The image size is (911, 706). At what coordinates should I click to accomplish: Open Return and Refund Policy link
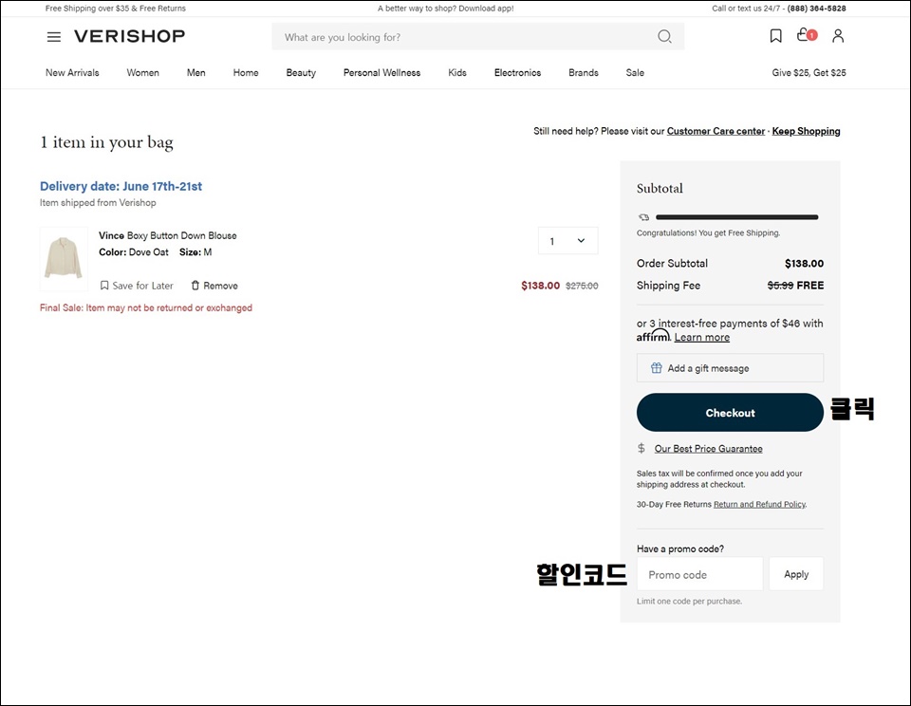click(x=759, y=505)
